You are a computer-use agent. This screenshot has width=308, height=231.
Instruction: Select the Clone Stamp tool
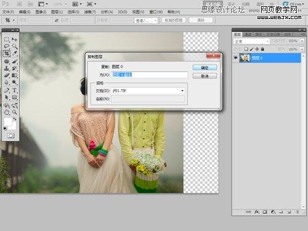(7, 68)
